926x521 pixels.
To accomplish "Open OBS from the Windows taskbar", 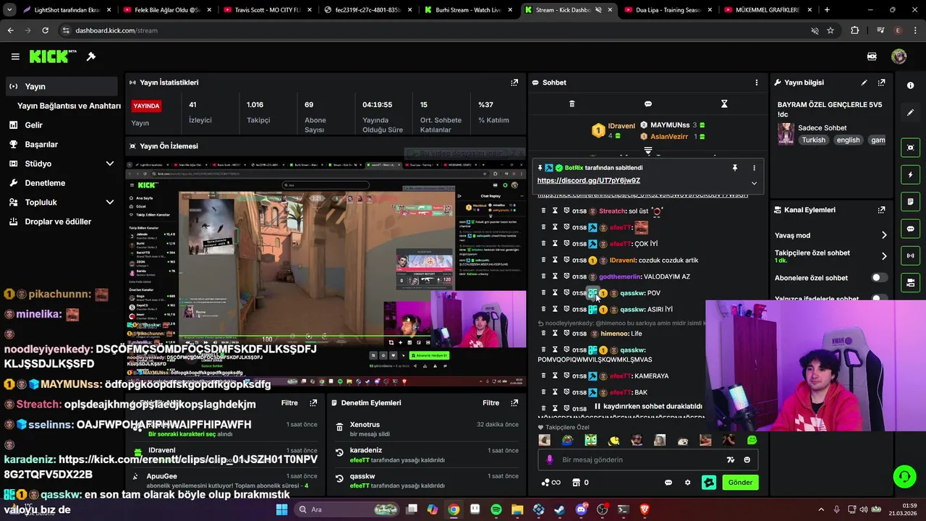I will click(602, 509).
